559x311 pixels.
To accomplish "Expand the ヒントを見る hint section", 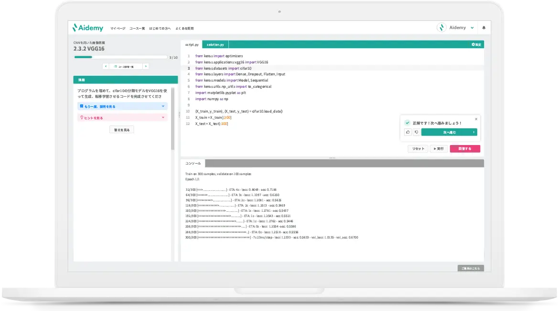I will [122, 117].
